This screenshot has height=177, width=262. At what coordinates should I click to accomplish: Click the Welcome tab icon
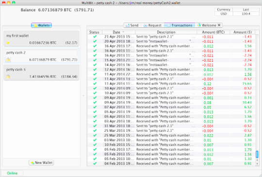199,25
